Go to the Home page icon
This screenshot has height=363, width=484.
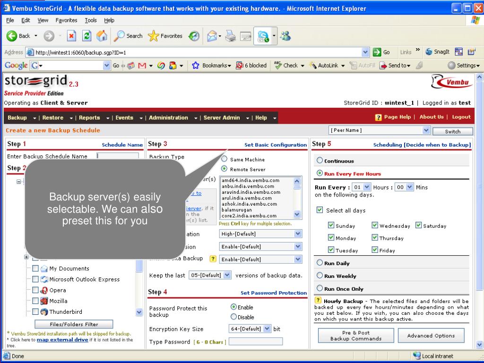coord(102,36)
